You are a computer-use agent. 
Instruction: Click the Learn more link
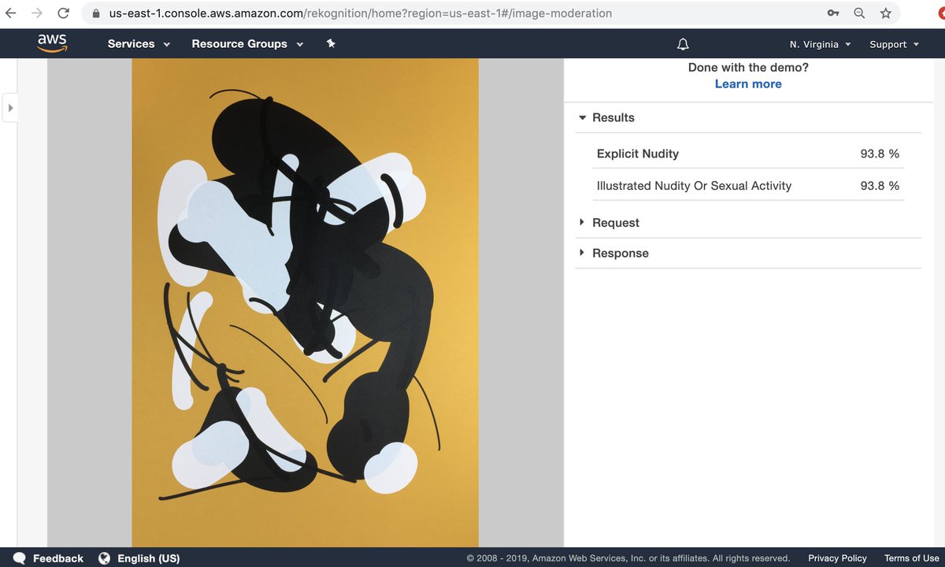748,84
